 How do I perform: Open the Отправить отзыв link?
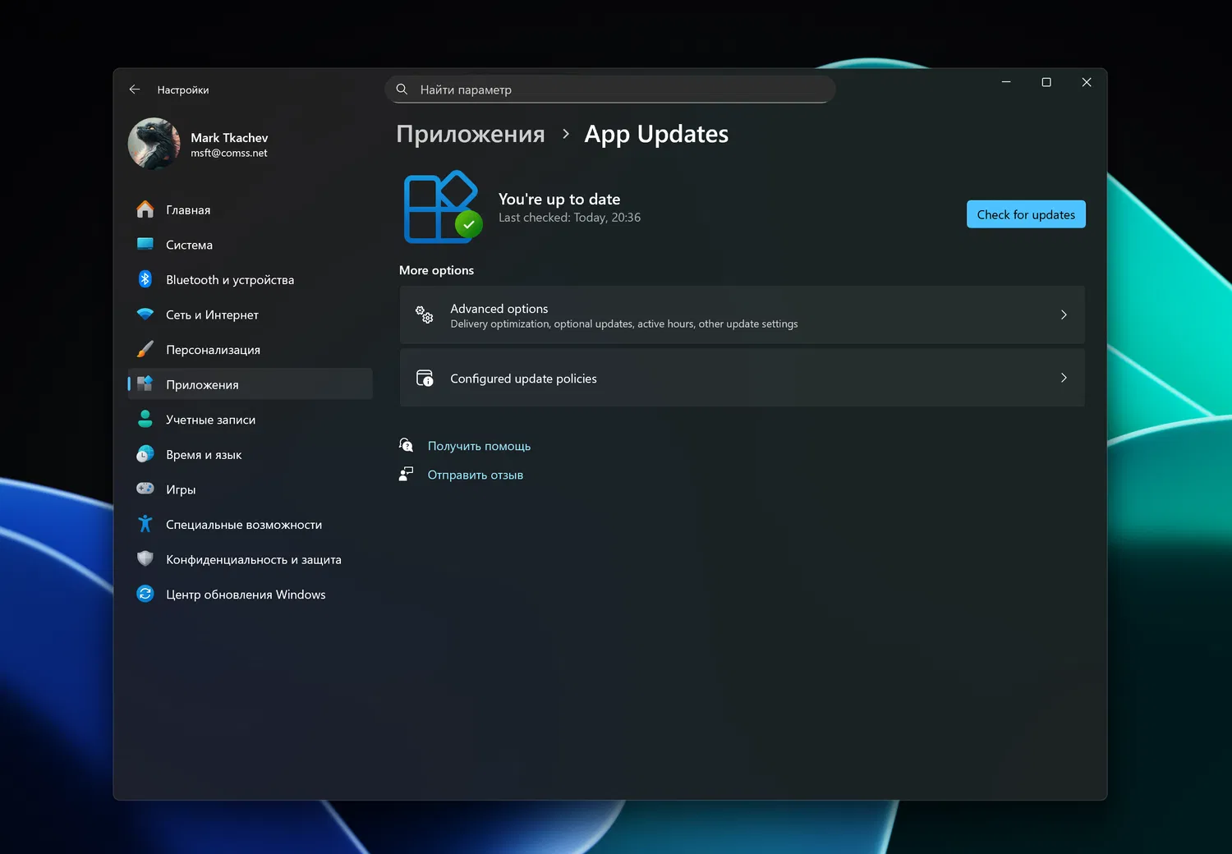coord(475,475)
